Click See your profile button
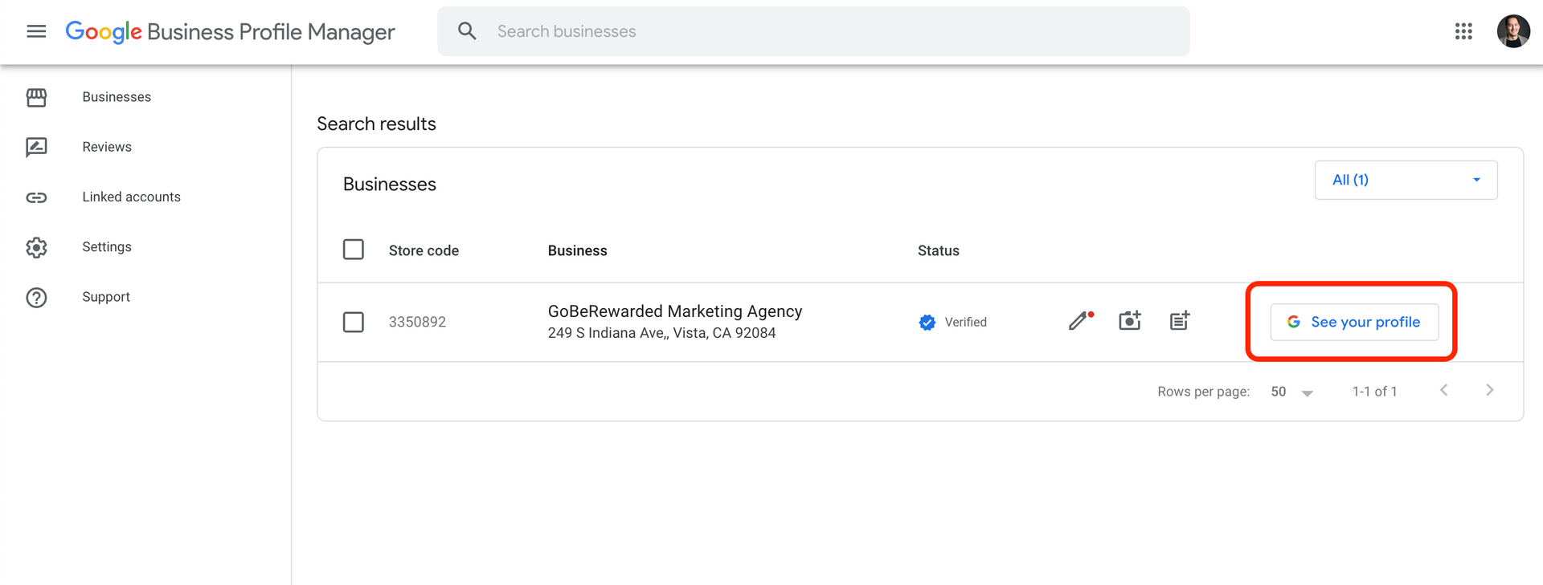 click(x=1354, y=322)
